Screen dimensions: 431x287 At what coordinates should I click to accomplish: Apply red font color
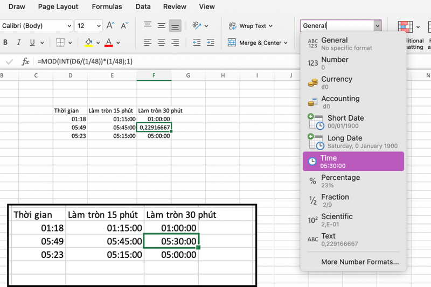(x=109, y=43)
